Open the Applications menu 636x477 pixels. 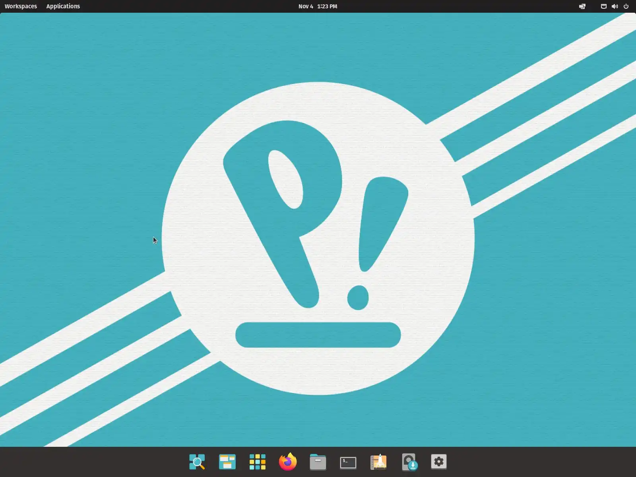(63, 6)
